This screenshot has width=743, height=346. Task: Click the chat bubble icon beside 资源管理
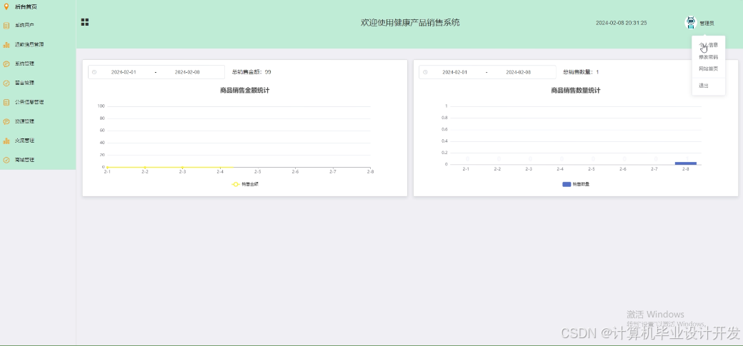(x=6, y=121)
